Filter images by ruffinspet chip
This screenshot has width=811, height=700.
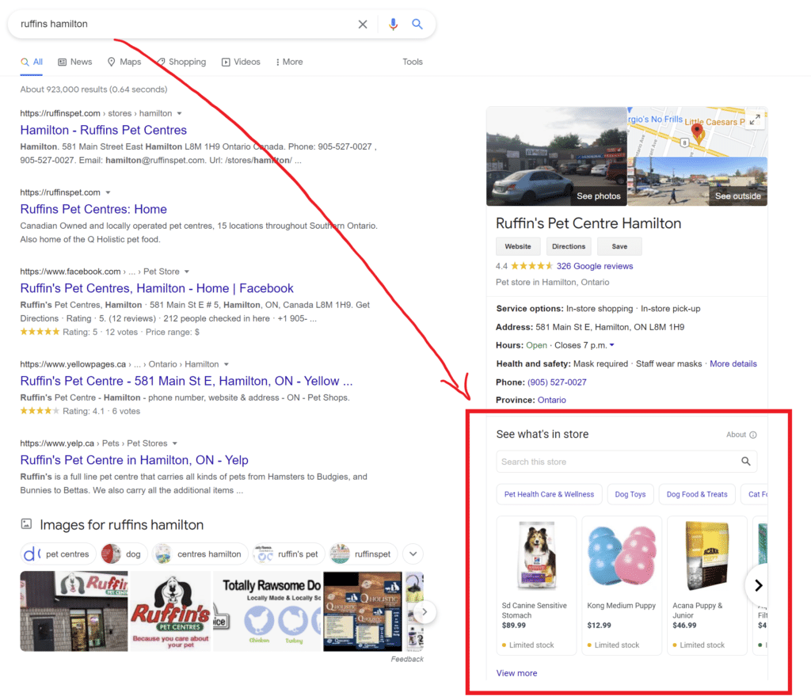364,554
